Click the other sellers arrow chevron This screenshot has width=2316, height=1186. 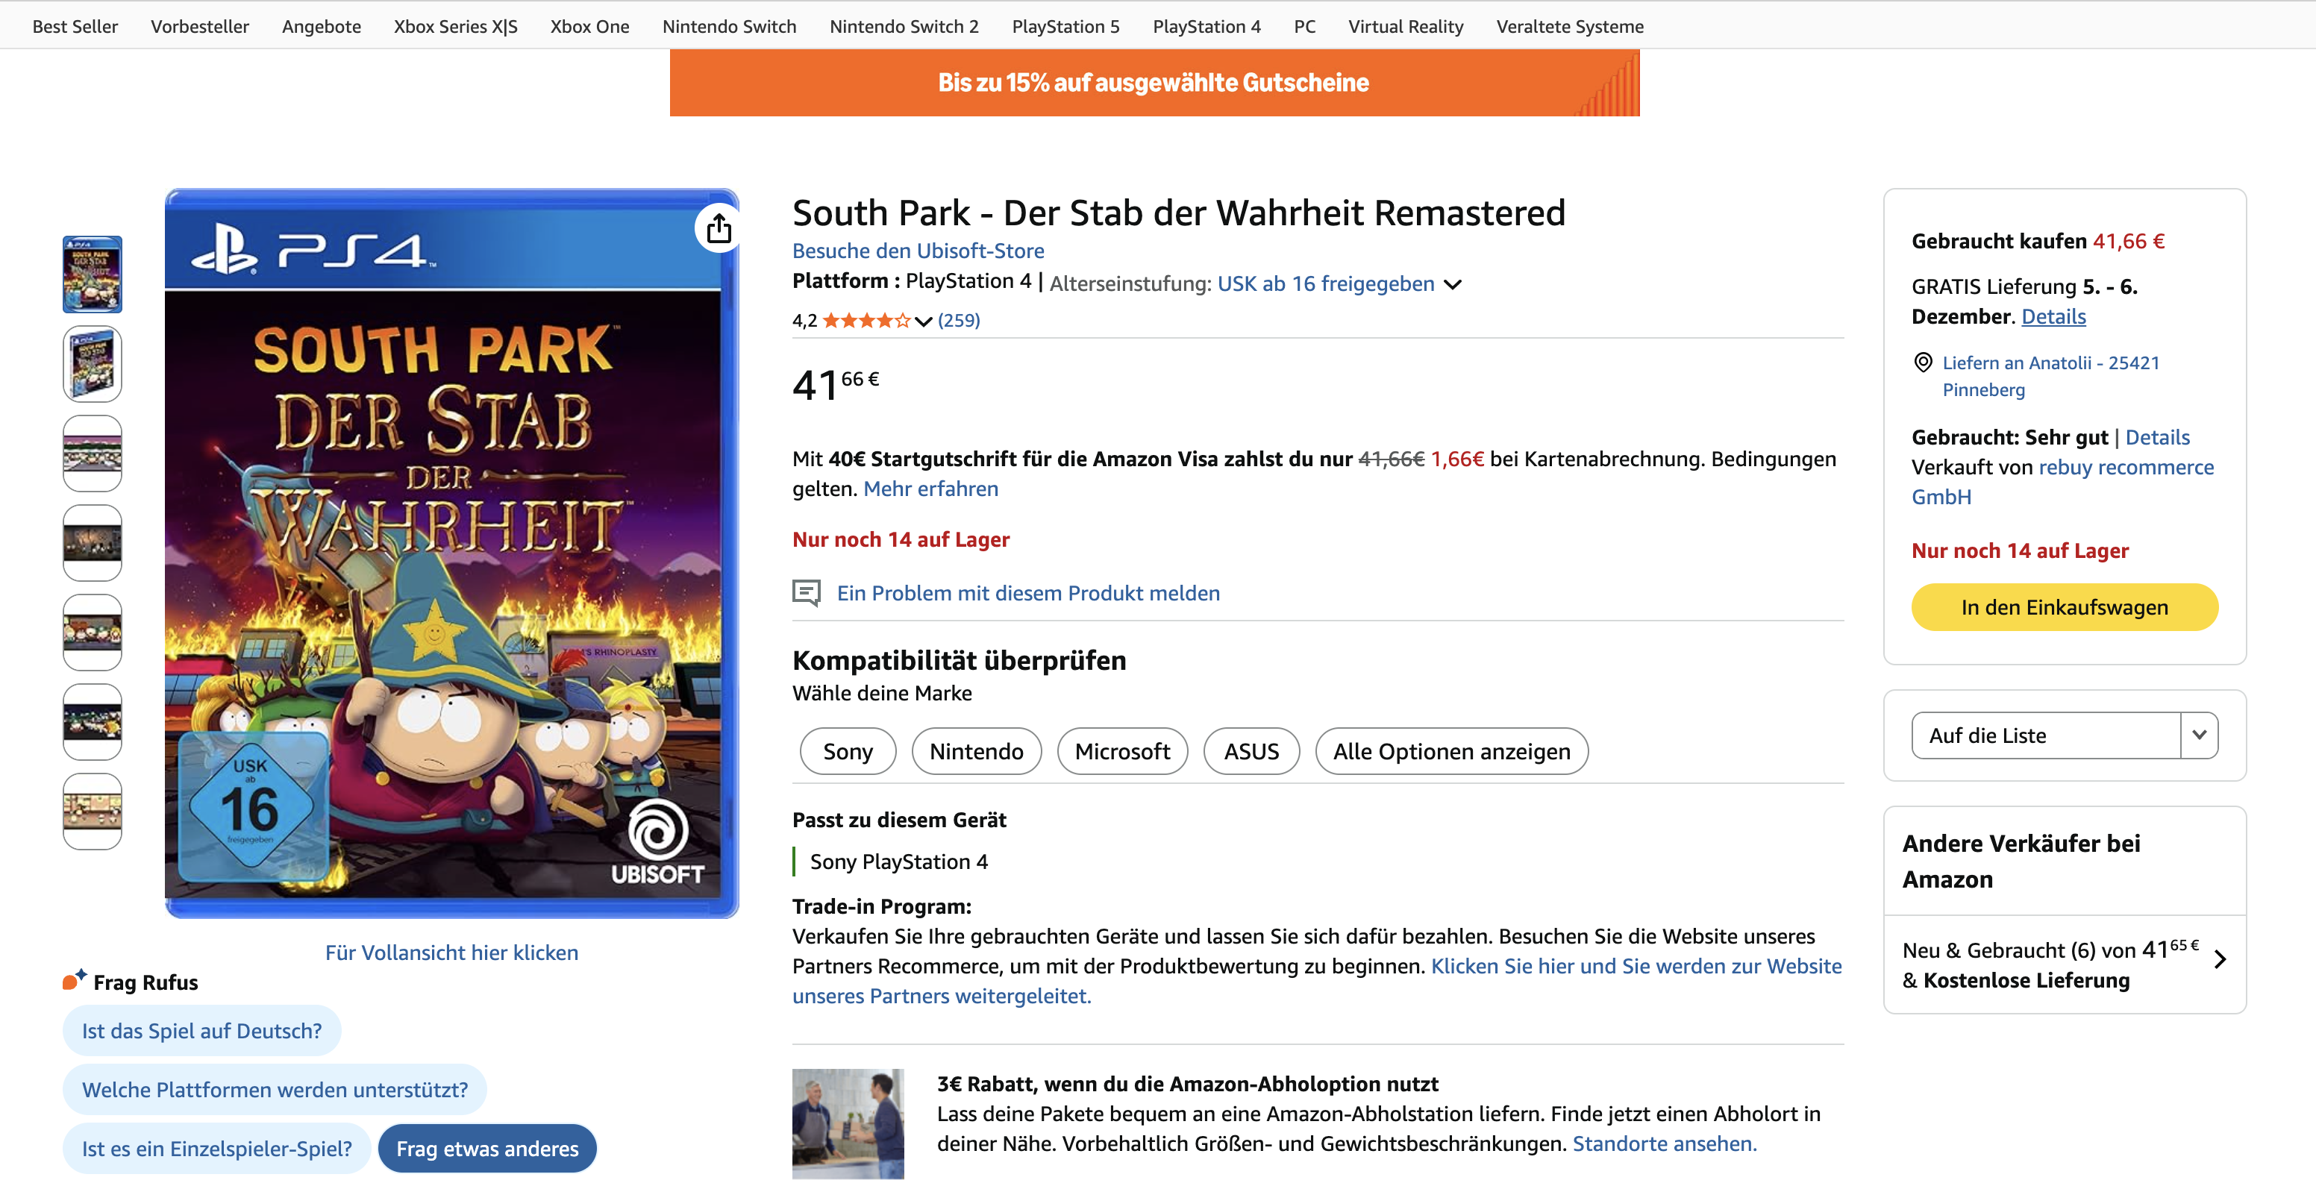click(x=2220, y=959)
